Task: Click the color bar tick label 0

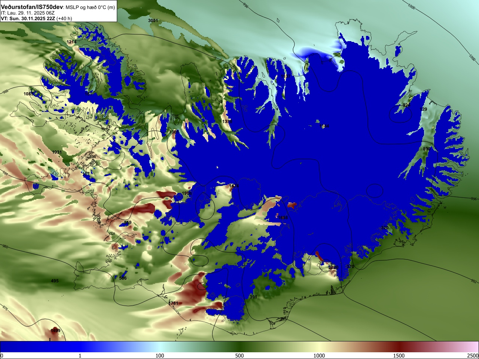Action: coord(2,356)
